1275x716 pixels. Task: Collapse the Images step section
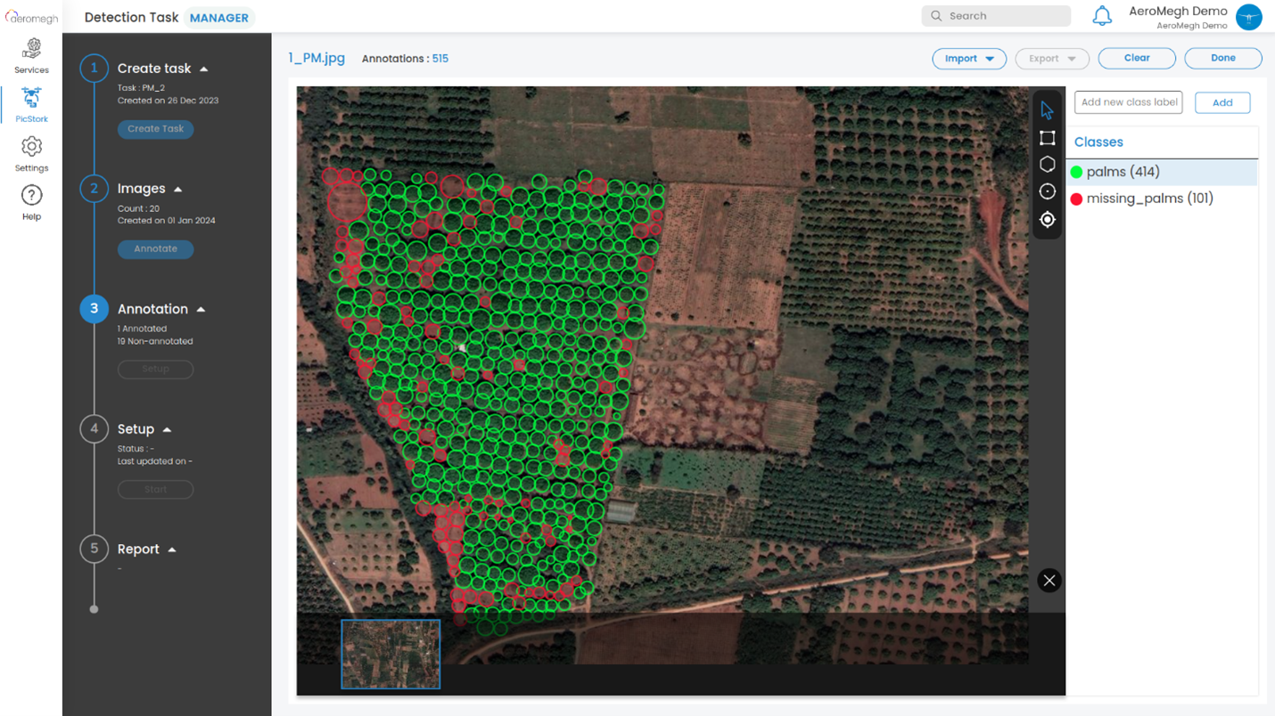click(x=178, y=189)
